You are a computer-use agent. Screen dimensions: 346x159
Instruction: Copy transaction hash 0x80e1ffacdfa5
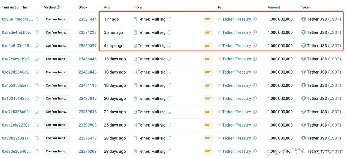[37, 19]
